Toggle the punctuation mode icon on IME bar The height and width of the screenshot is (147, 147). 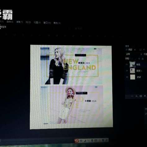pyautogui.click(x=88, y=140)
